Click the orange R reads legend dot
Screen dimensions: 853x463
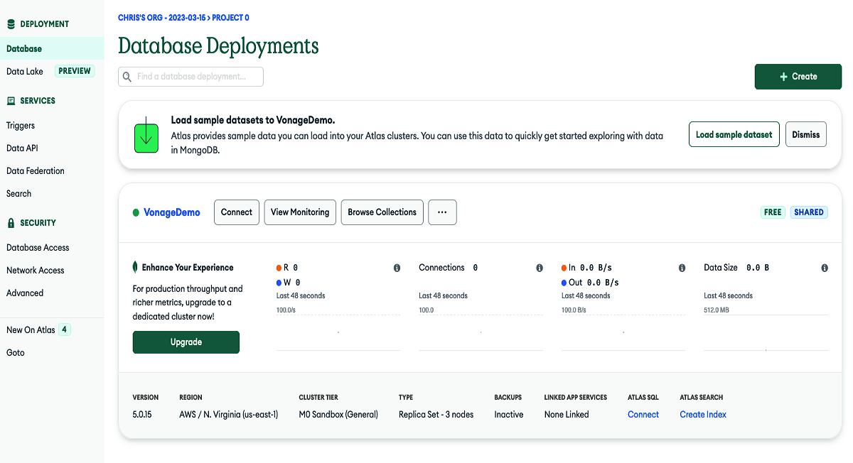tap(279, 268)
